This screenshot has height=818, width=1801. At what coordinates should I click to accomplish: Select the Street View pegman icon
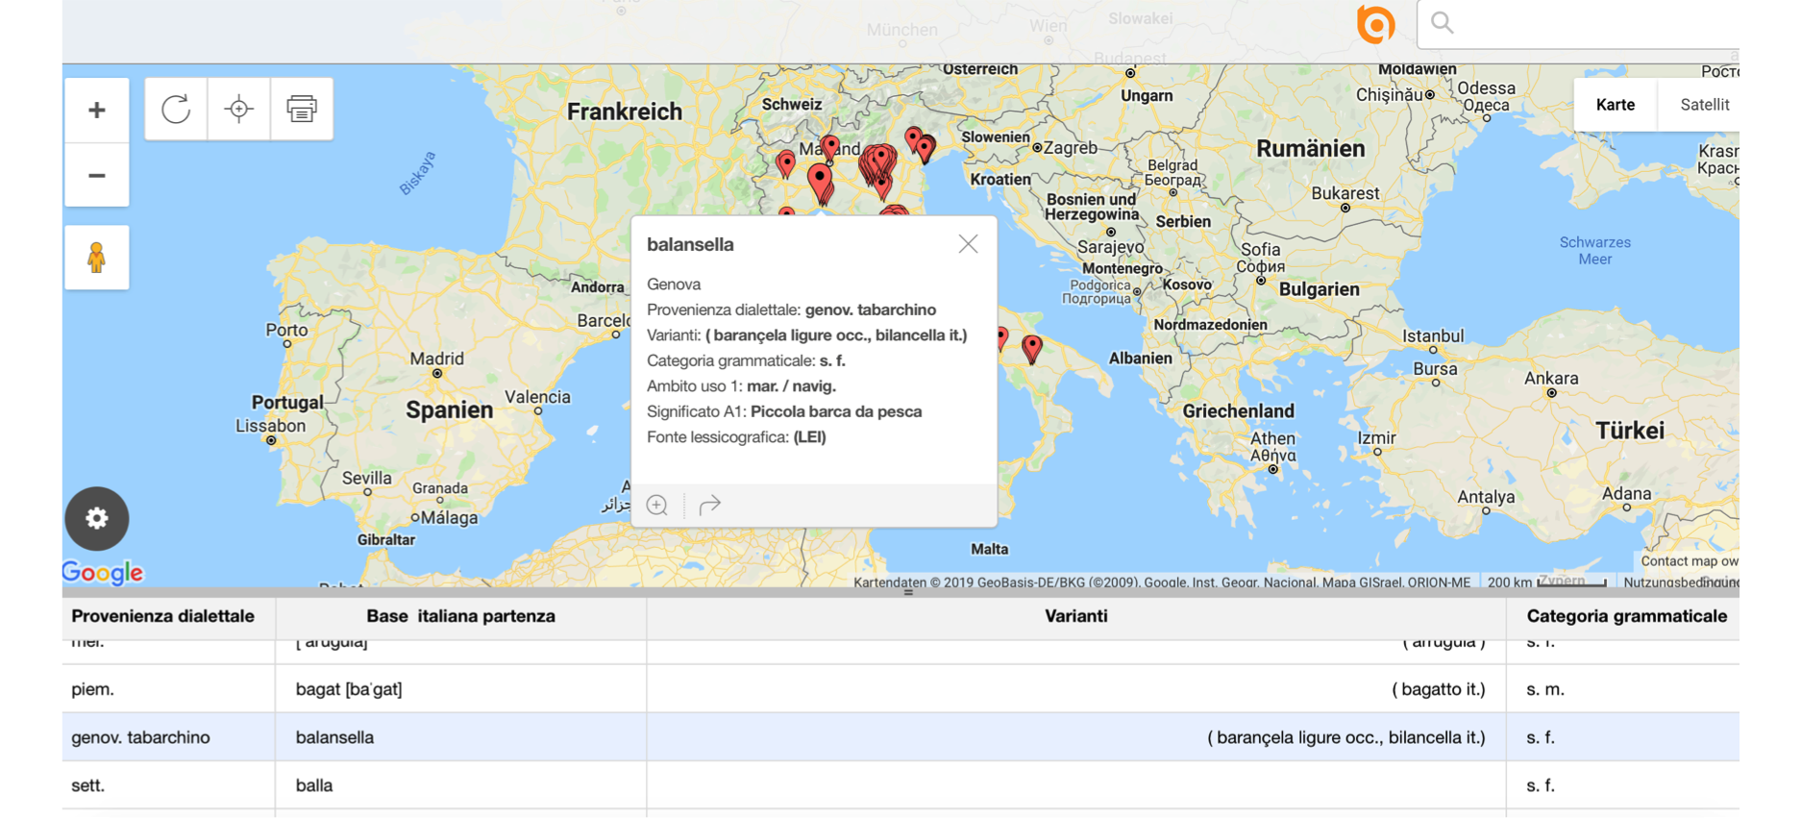(96, 258)
